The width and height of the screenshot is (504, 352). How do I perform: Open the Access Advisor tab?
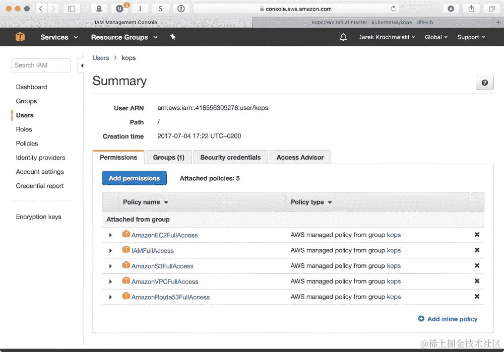coord(300,158)
